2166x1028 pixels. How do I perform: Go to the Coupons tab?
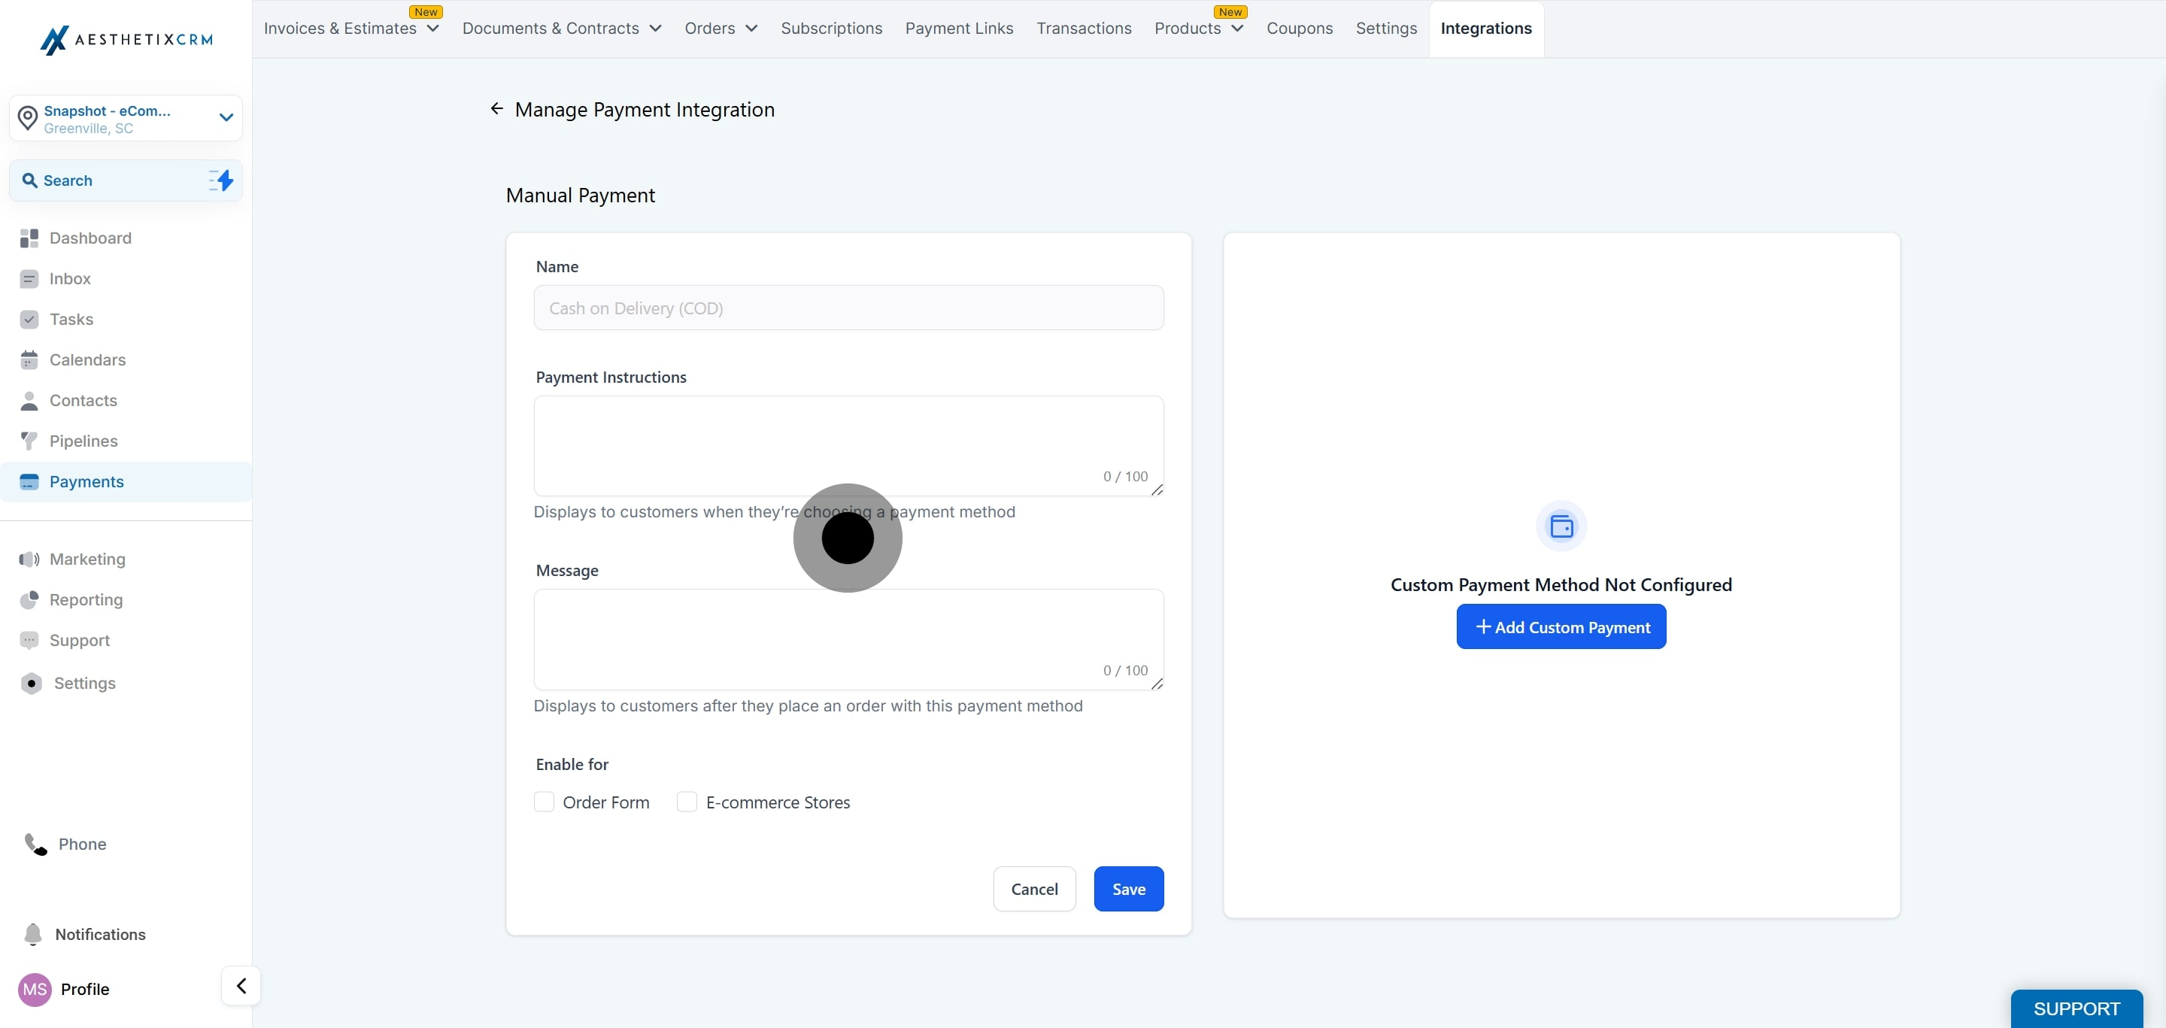click(x=1299, y=29)
